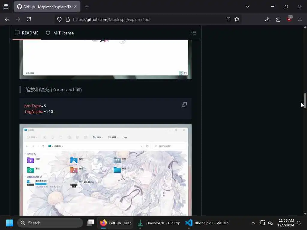Open README outline table of contents
This screenshot has height=230, width=307.
[194, 33]
